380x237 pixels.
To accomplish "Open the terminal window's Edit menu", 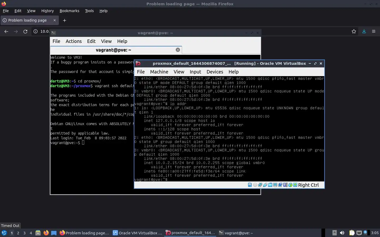I will (91, 41).
